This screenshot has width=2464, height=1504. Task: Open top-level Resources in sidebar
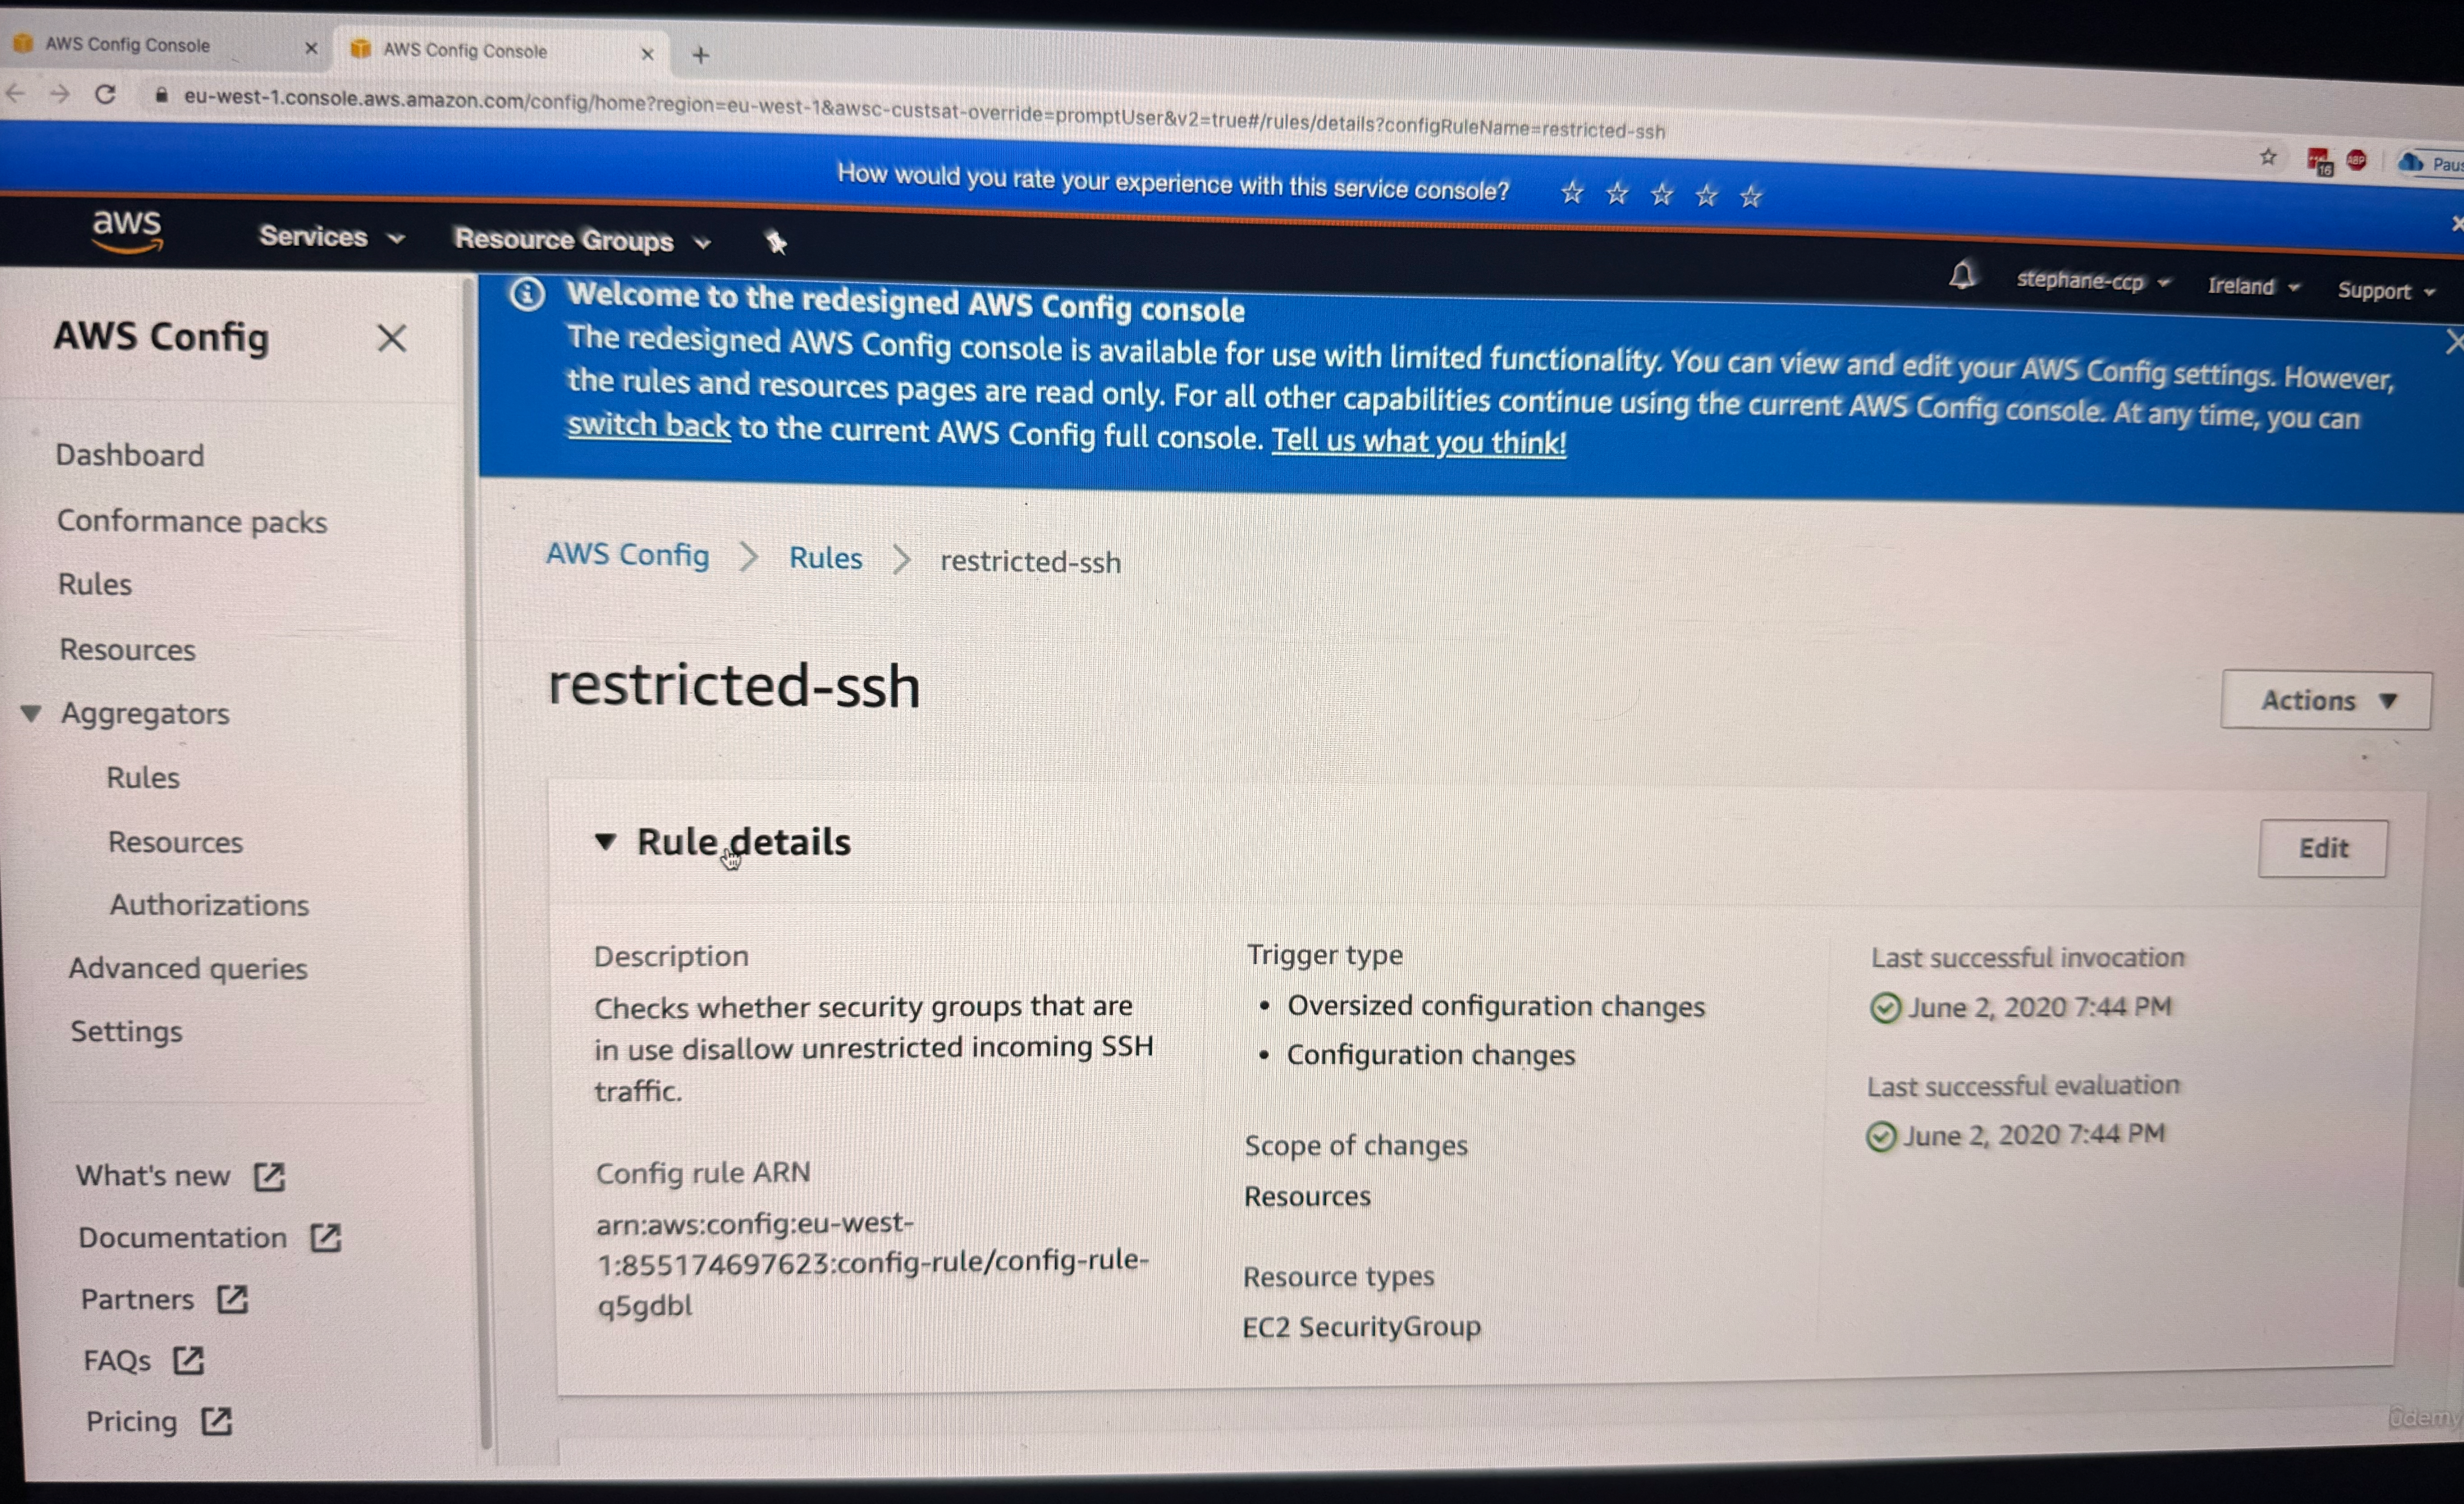[128, 650]
